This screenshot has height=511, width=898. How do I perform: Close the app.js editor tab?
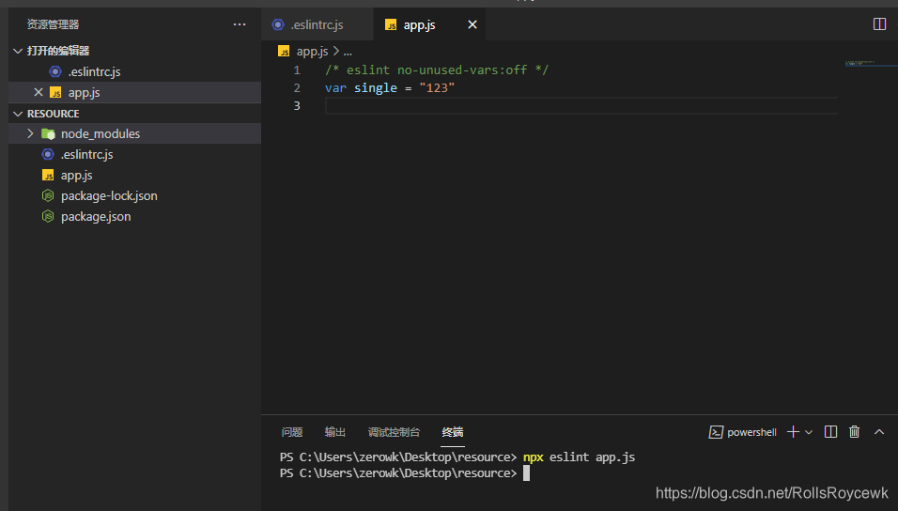(472, 24)
